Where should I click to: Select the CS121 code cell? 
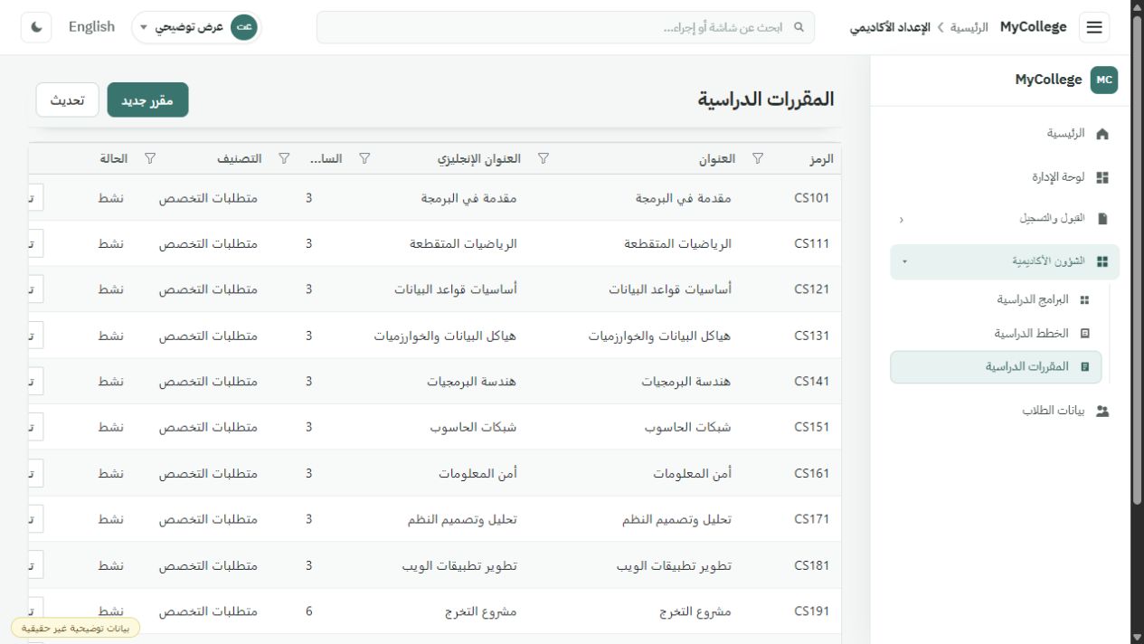[812, 289]
